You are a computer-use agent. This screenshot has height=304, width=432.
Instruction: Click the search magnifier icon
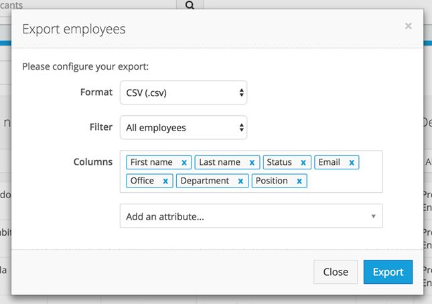click(x=190, y=5)
